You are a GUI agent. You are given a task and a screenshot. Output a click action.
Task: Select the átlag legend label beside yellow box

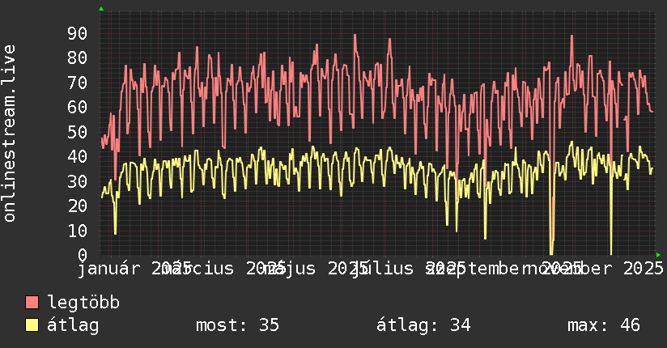(x=73, y=325)
